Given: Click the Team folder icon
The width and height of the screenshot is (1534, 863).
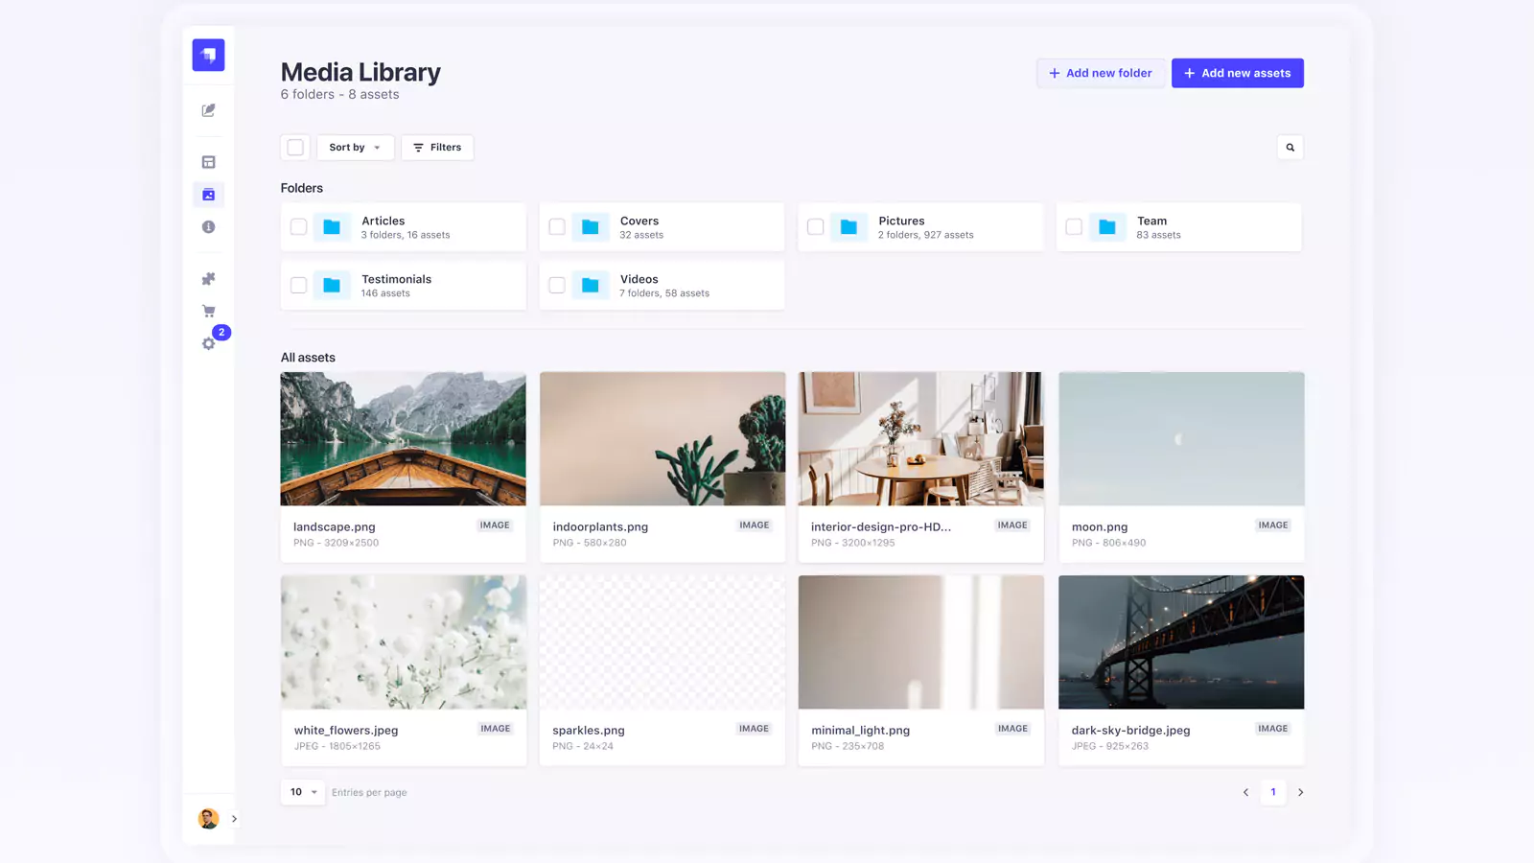Looking at the screenshot, I should coord(1107,227).
